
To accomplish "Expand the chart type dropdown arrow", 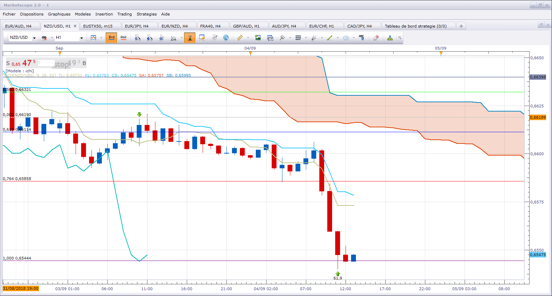I will pyautogui.click(x=101, y=38).
